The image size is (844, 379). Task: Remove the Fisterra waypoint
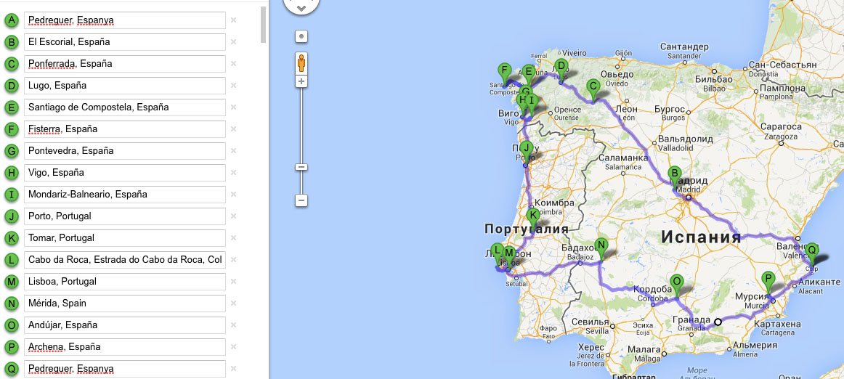coord(234,129)
